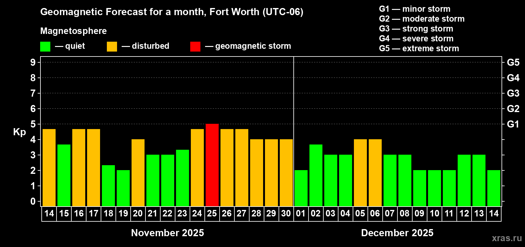Click the date label 13 in December

point(479,213)
